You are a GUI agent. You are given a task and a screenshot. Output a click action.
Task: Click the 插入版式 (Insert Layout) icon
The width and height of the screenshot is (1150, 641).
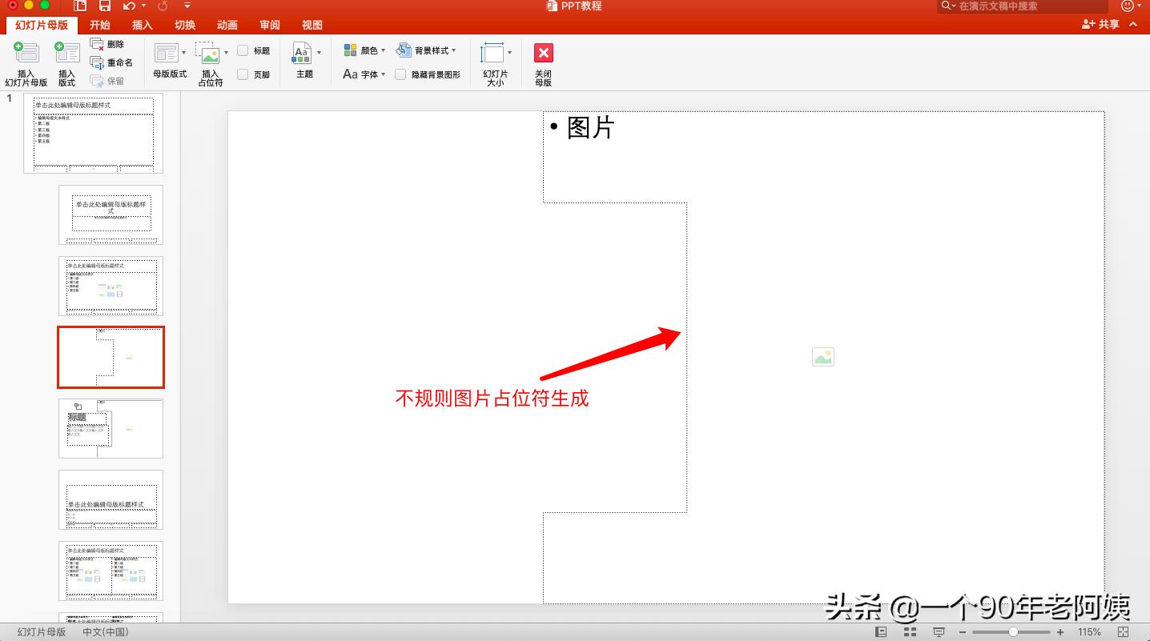click(66, 60)
